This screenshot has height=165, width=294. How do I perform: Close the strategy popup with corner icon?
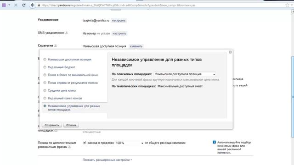point(230,52)
